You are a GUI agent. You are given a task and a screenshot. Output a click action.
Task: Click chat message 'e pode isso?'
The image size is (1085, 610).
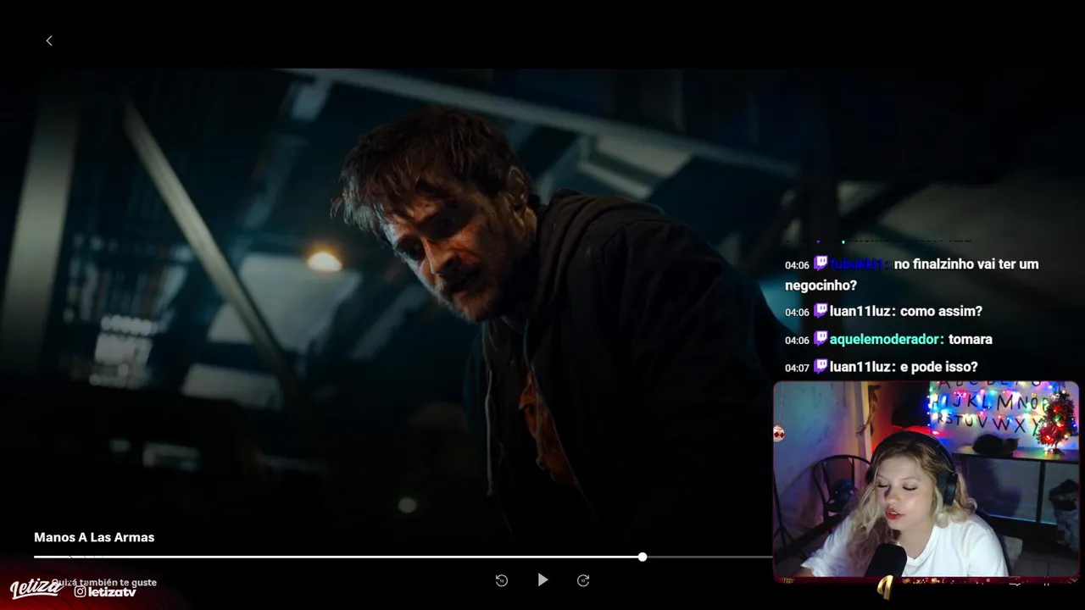click(939, 367)
